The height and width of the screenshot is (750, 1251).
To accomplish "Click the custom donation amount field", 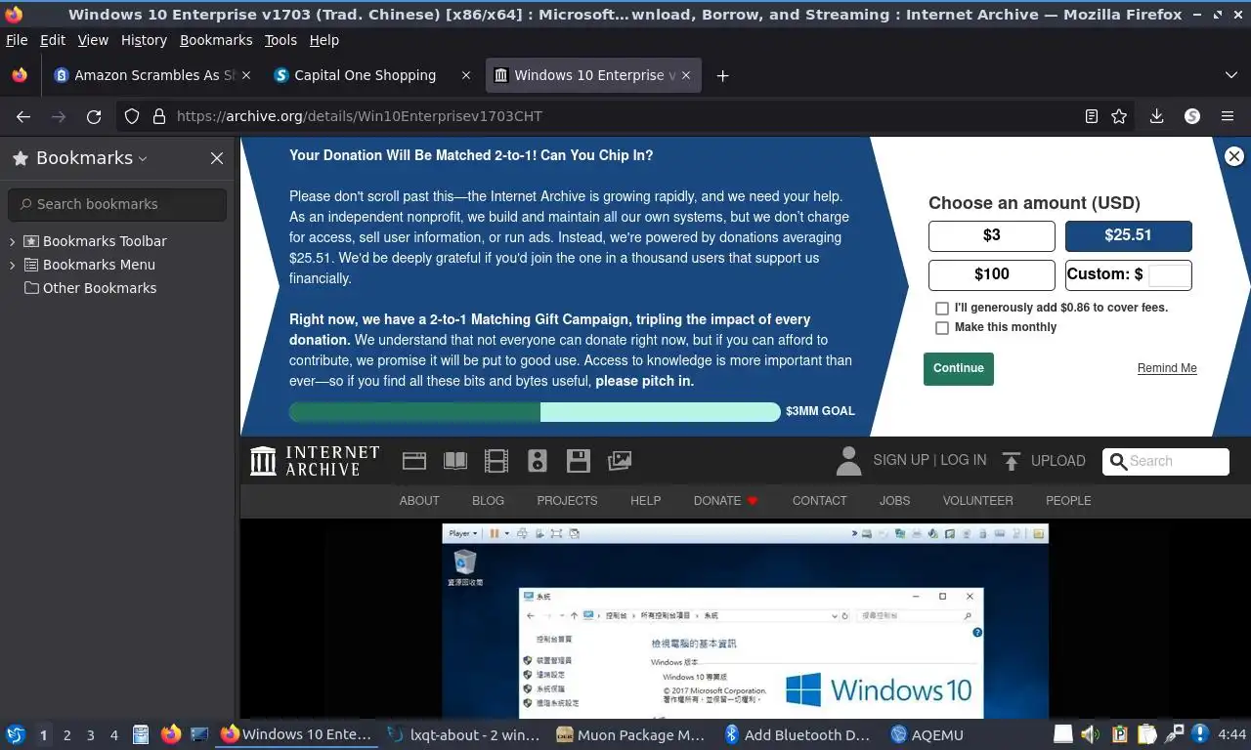I will pos(1169,275).
